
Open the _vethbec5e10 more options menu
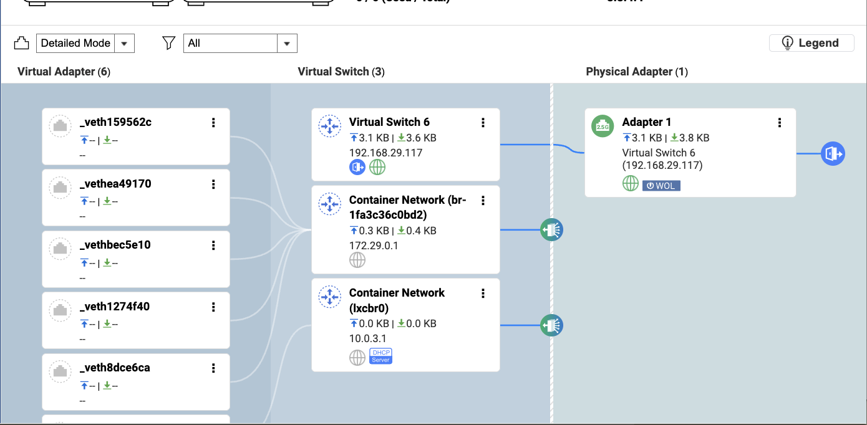pyautogui.click(x=213, y=246)
